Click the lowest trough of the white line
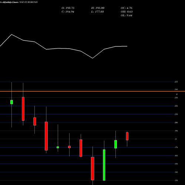 pos(92,58)
